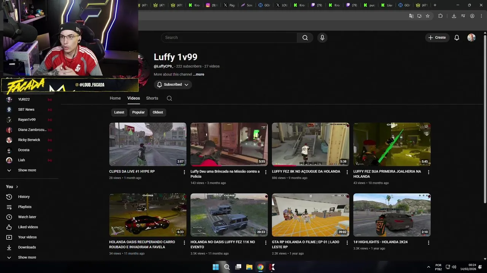The image size is (487, 273).
Task: Open the notifications bell in header
Action: pos(457,38)
